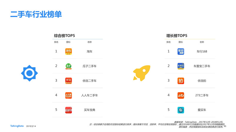The height and width of the screenshot is (132, 236).
Task: Select the 买车宝典 name text
Action: pyautogui.click(x=90, y=110)
